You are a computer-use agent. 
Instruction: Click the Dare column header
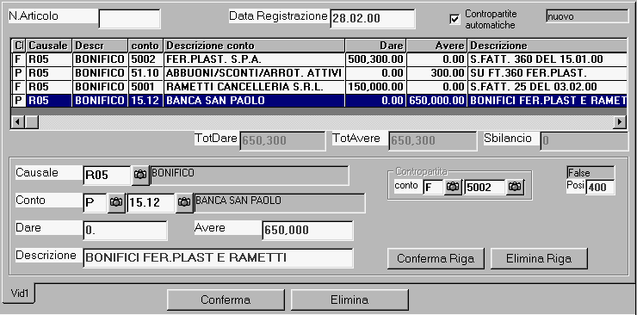tap(375, 46)
